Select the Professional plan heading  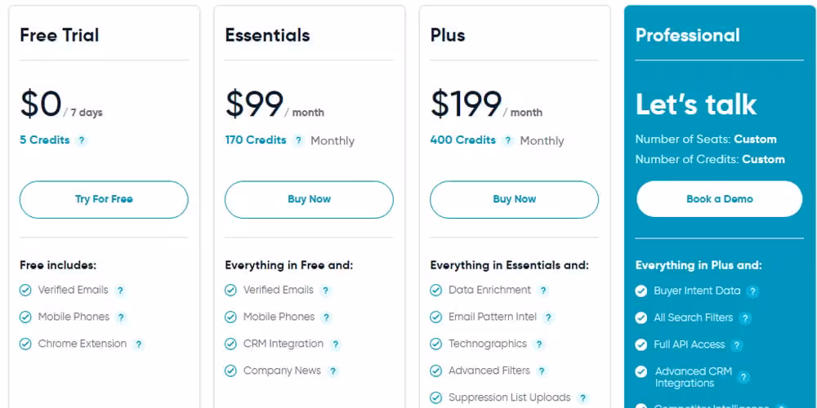point(688,35)
